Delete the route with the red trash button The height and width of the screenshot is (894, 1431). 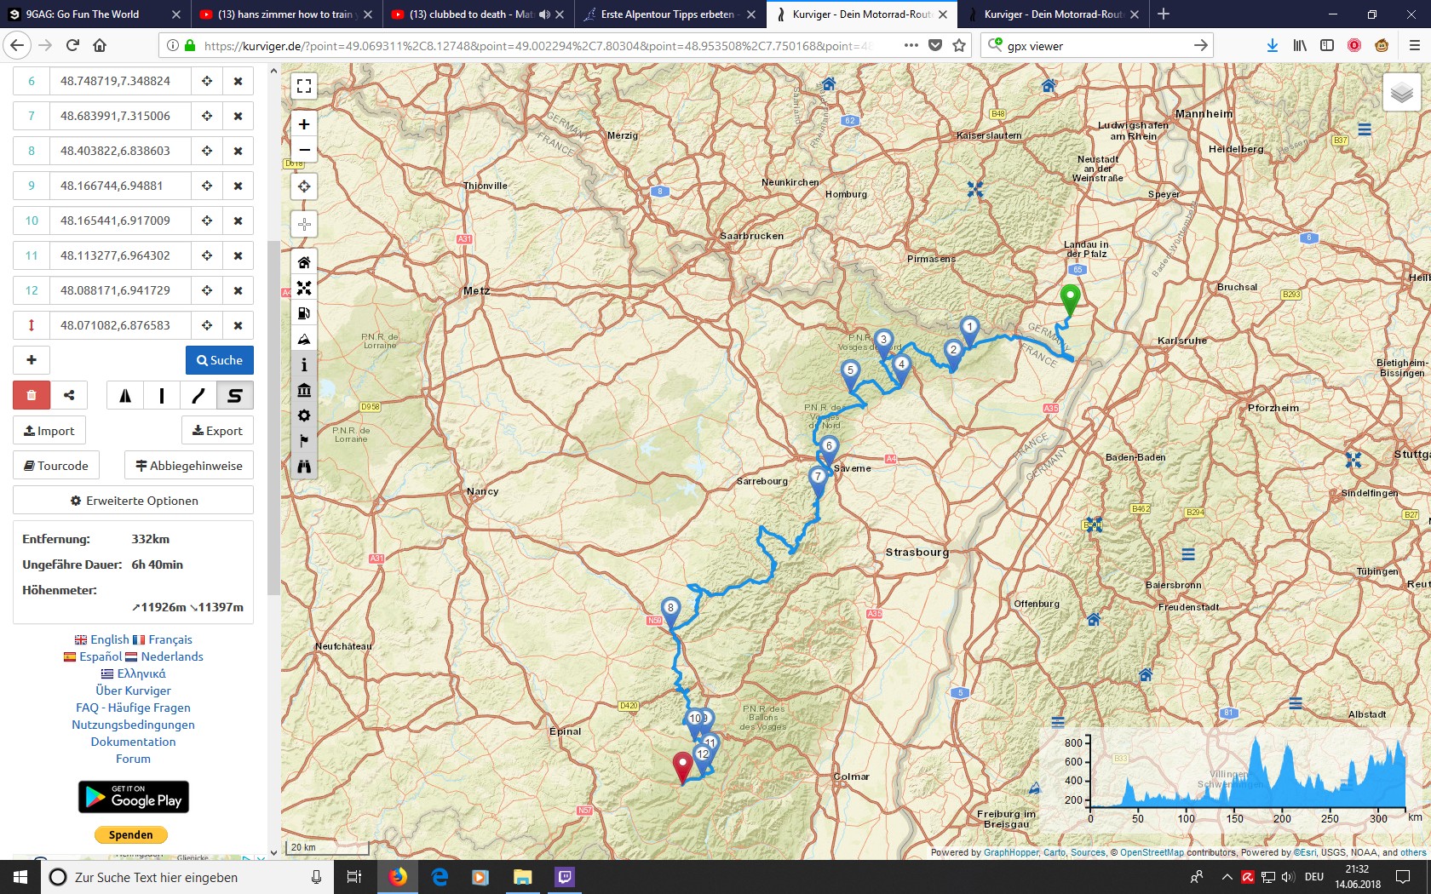[32, 395]
